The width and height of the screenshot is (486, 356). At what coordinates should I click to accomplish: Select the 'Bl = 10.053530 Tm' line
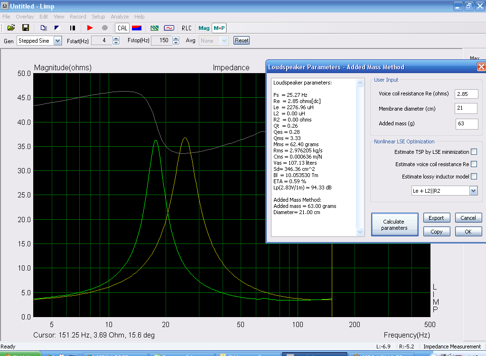pos(296,175)
